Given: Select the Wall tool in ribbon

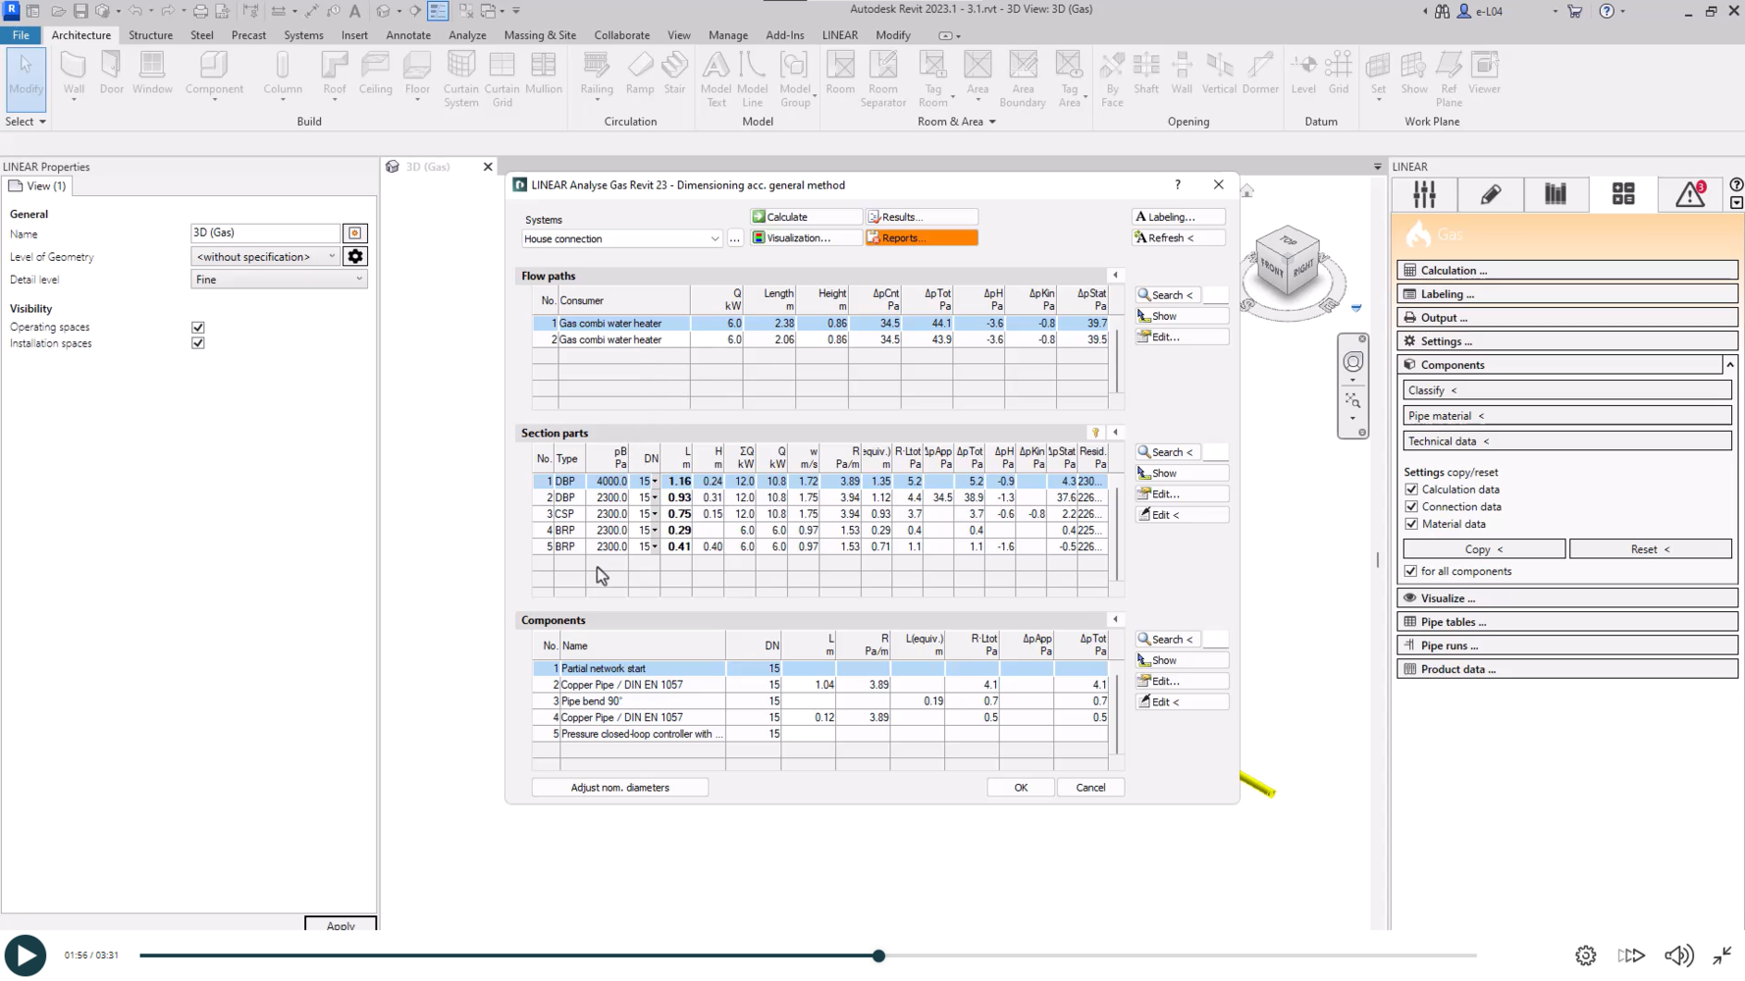Looking at the screenshot, I should 74,75.
